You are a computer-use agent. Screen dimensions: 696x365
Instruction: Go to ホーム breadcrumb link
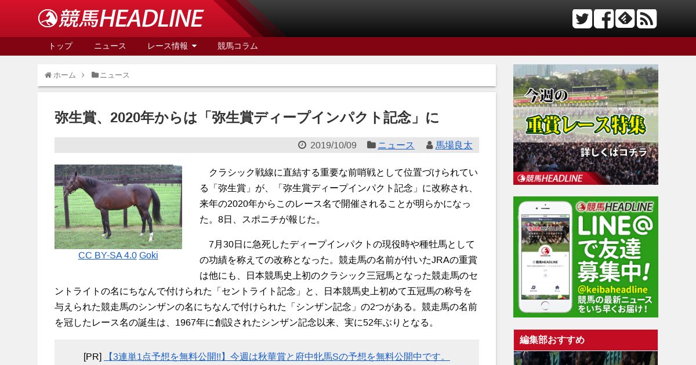tap(64, 75)
